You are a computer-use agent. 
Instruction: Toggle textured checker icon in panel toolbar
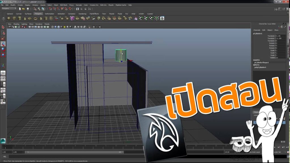(x=61, y=27)
